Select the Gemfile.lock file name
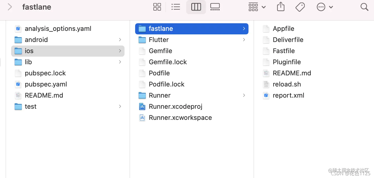374x178 pixels. point(168,62)
